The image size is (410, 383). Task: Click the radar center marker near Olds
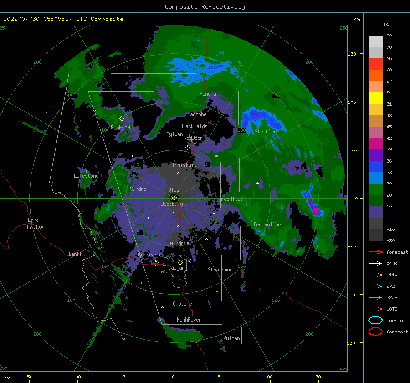point(174,198)
